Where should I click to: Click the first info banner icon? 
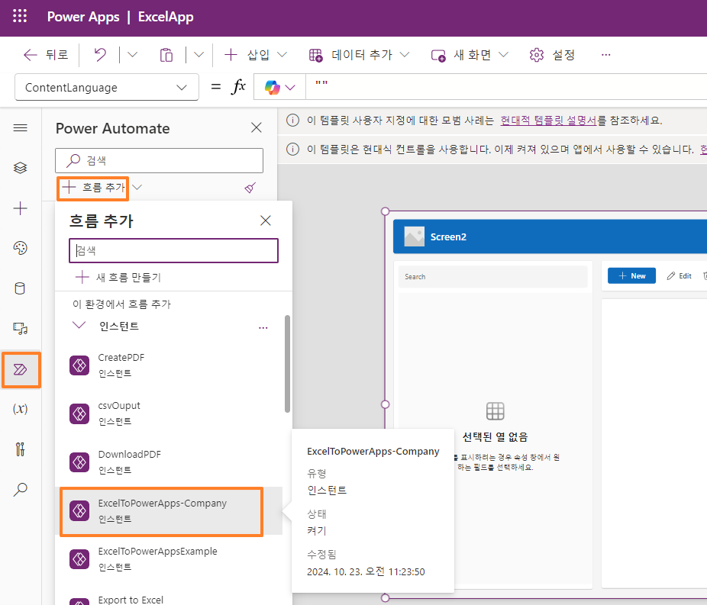[292, 121]
